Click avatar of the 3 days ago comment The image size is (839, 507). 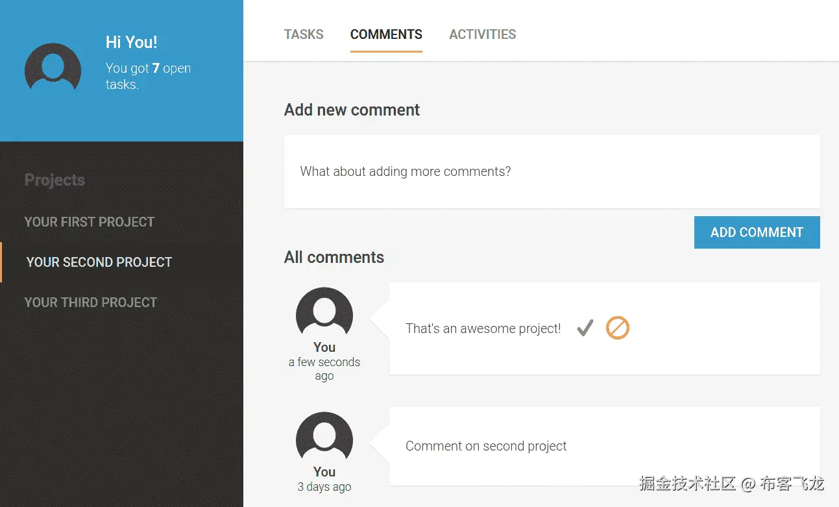coord(324,440)
